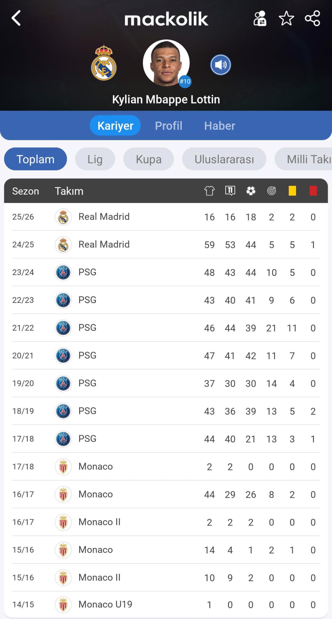Tap the goals ball column icon

point(251,191)
